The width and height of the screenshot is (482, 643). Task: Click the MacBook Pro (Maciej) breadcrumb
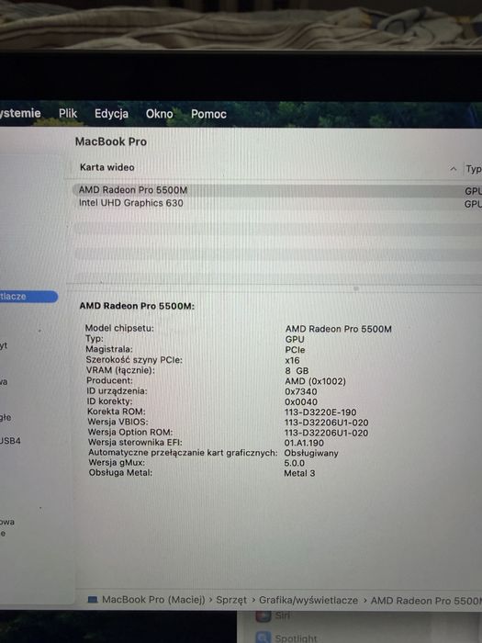(x=153, y=600)
